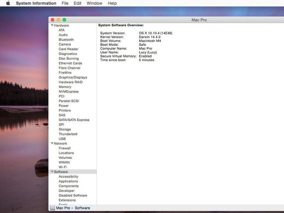Select WWAN in the sidebar
The width and height of the screenshot is (284, 213).
pyautogui.click(x=64, y=162)
